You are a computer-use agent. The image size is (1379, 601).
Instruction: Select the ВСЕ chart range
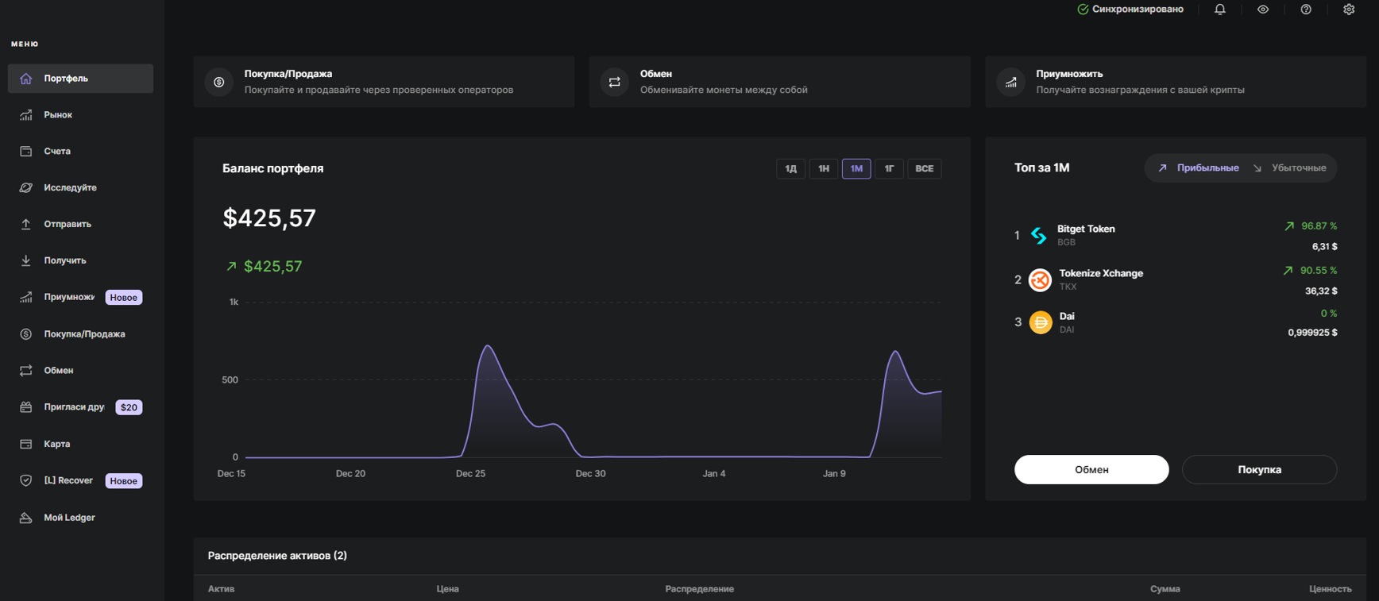925,168
